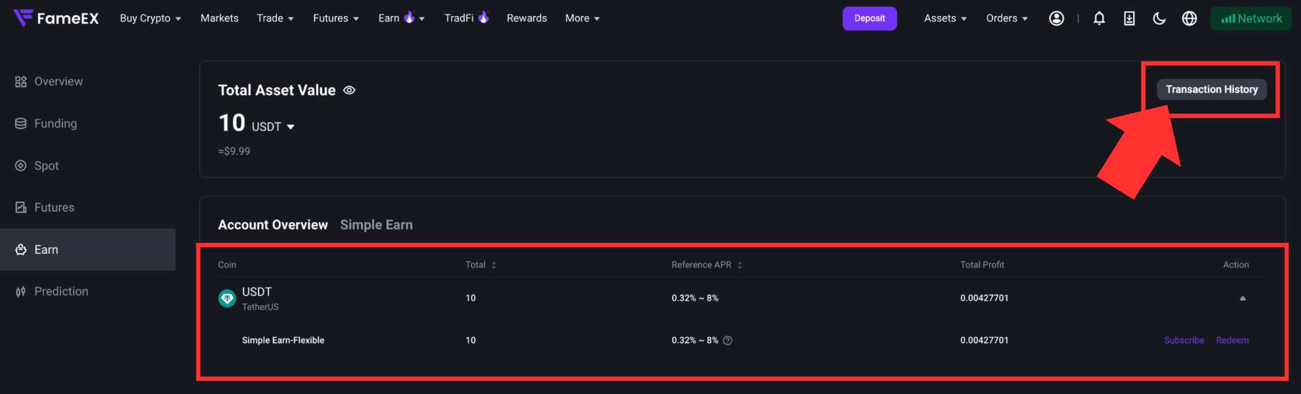Toggle the dark mode moon icon

coord(1159,18)
